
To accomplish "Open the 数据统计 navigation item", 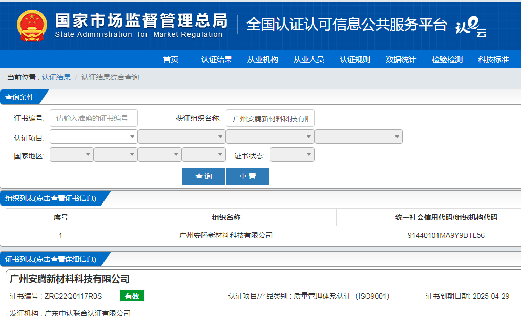I will [401, 59].
